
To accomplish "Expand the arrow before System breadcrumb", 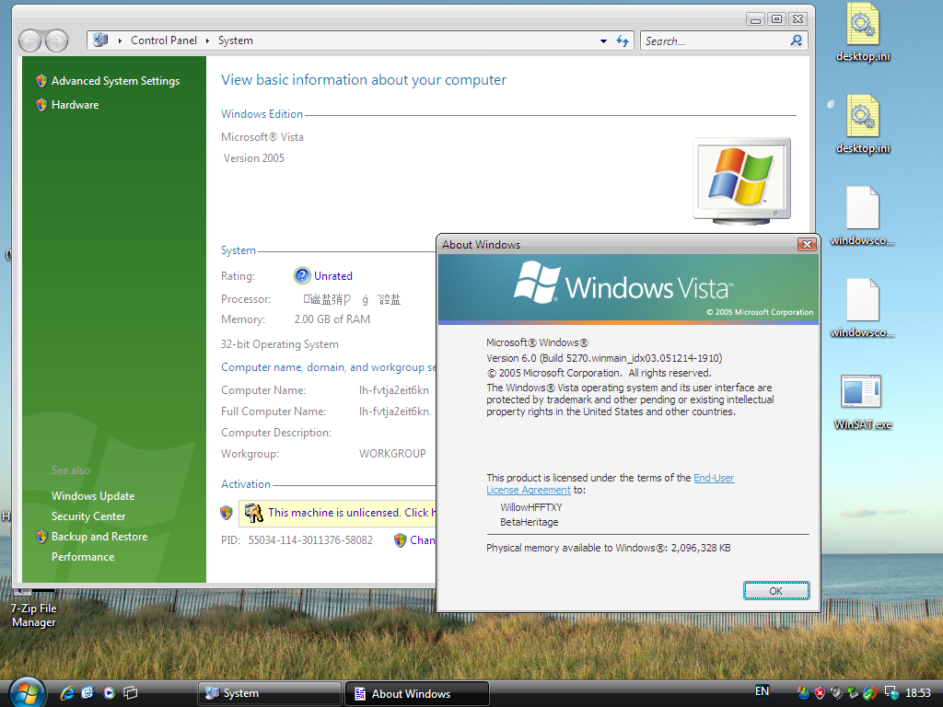I will [x=207, y=41].
